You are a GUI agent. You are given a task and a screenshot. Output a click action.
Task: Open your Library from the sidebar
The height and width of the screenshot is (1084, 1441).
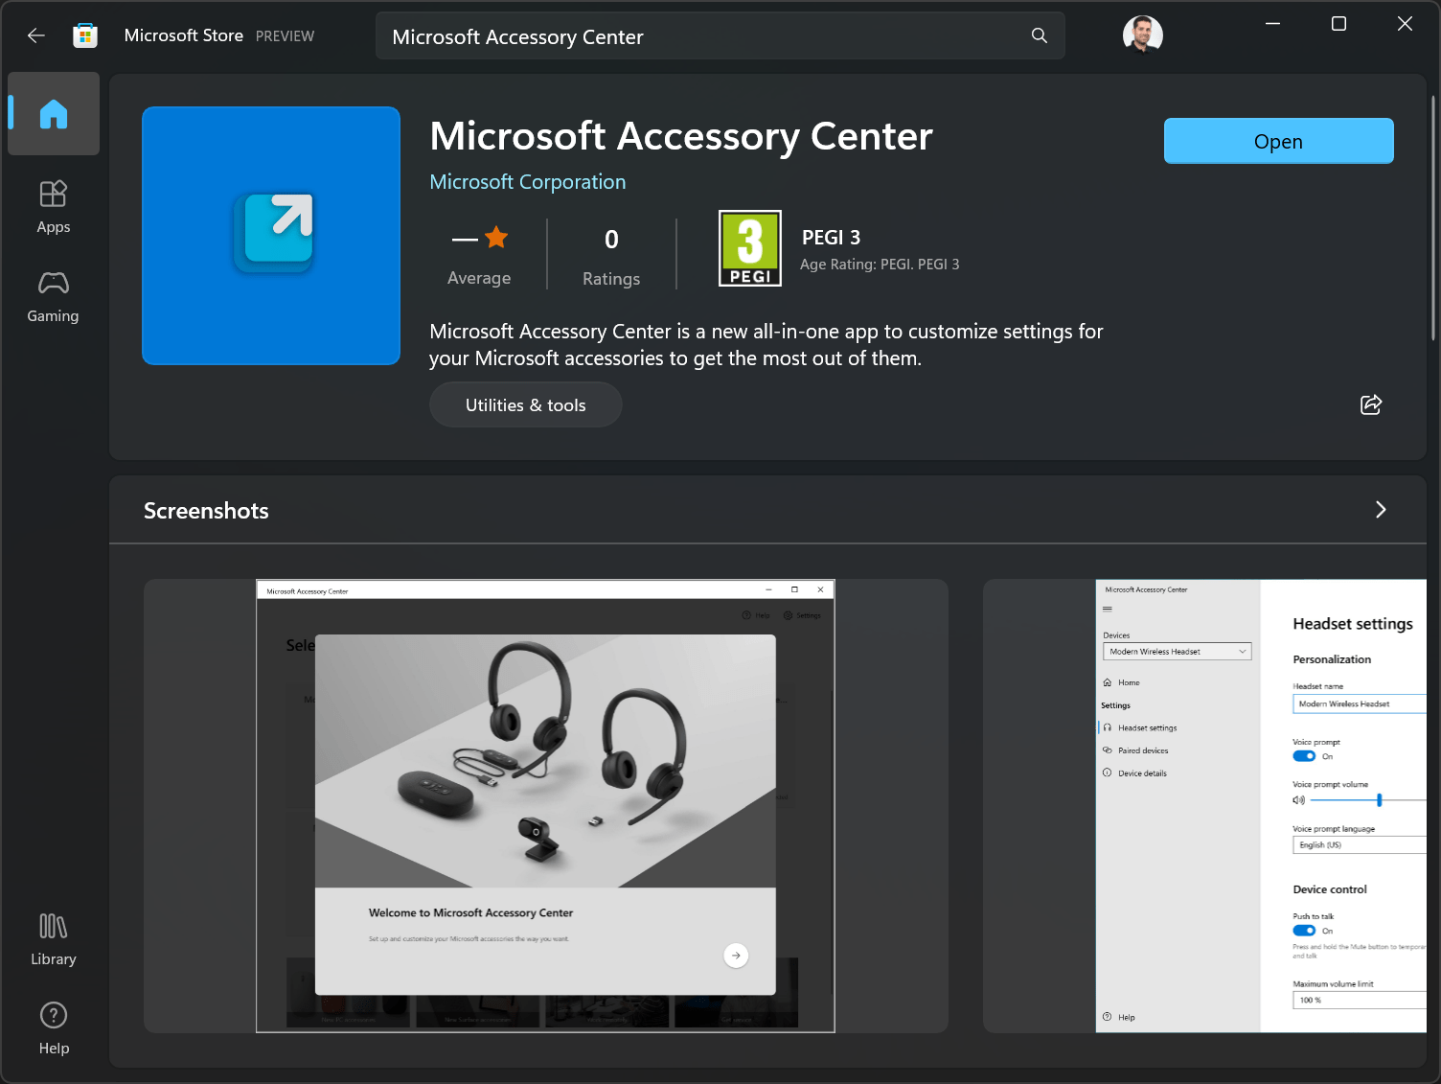(x=53, y=937)
